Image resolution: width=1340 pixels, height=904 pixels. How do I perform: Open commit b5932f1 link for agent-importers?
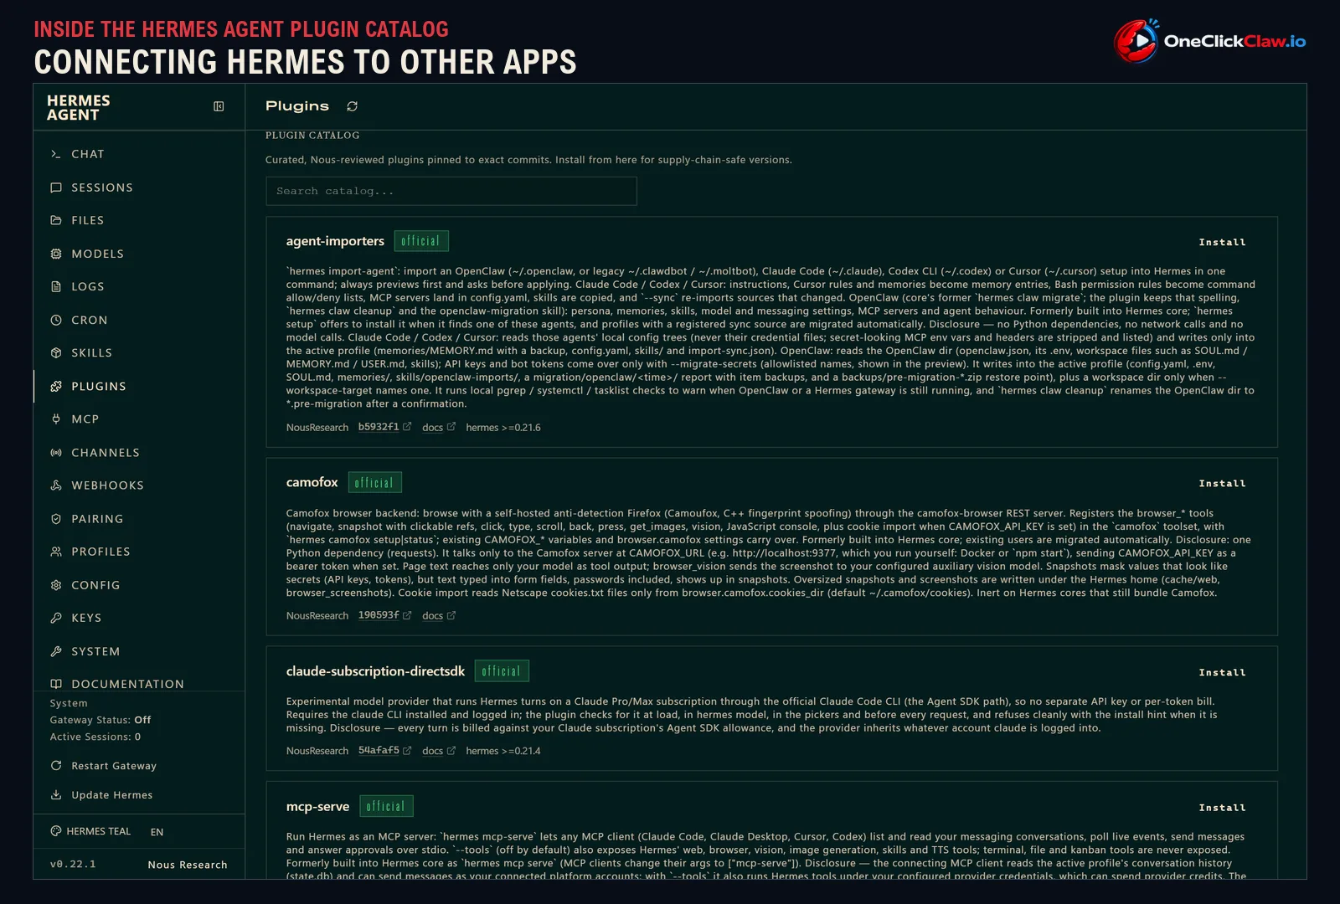tap(384, 427)
